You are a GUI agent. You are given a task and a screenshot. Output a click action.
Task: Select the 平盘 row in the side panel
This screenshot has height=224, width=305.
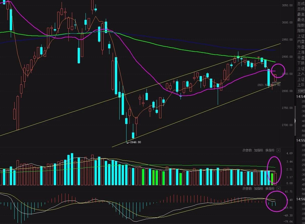(301, 58)
